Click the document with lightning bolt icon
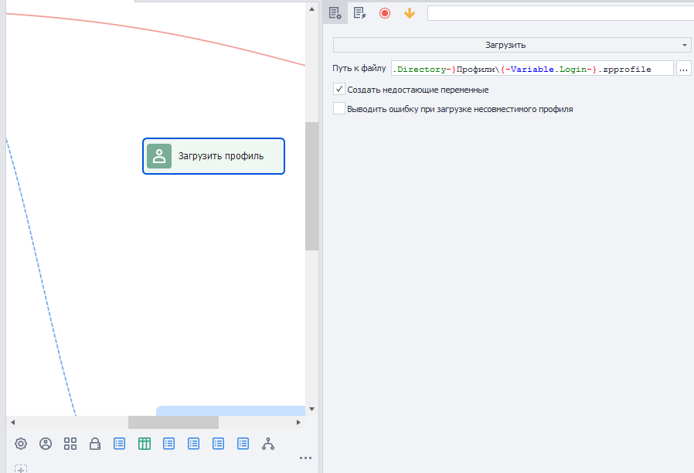Viewport: 694px width, 473px height. 360,13
